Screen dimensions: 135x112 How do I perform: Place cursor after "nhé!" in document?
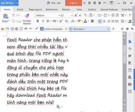[x=54, y=102]
